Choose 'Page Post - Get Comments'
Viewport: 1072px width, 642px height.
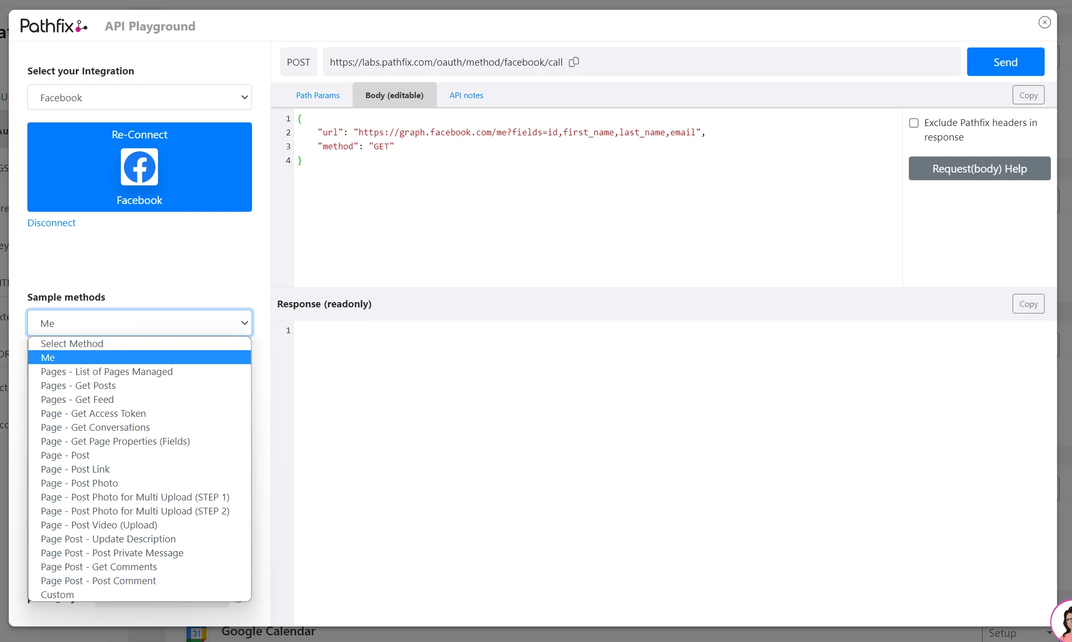point(139,567)
